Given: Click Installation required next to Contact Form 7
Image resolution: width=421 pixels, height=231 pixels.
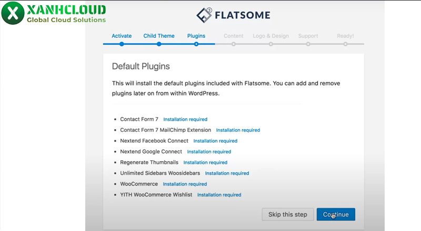Looking at the screenshot, I should click(x=185, y=120).
